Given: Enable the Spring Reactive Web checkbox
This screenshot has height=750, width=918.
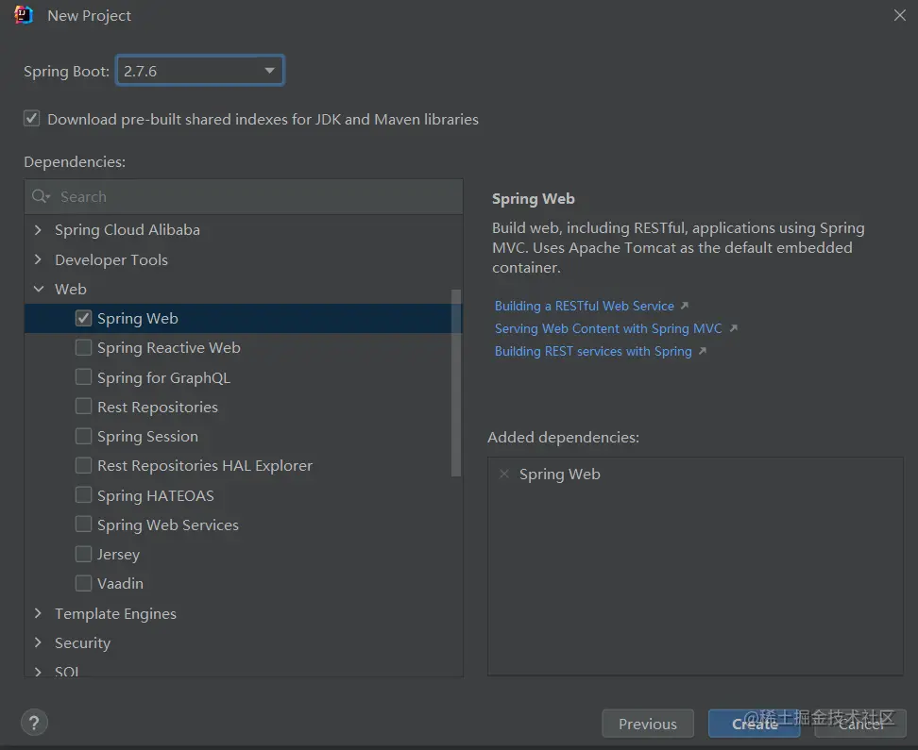Looking at the screenshot, I should (83, 348).
